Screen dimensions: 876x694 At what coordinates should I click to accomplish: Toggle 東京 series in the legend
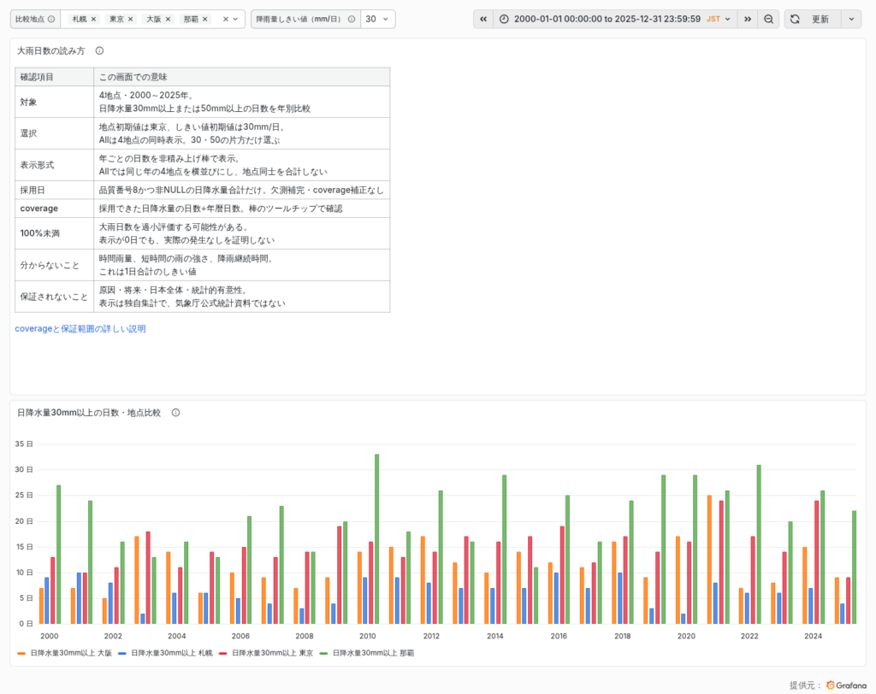(x=273, y=653)
